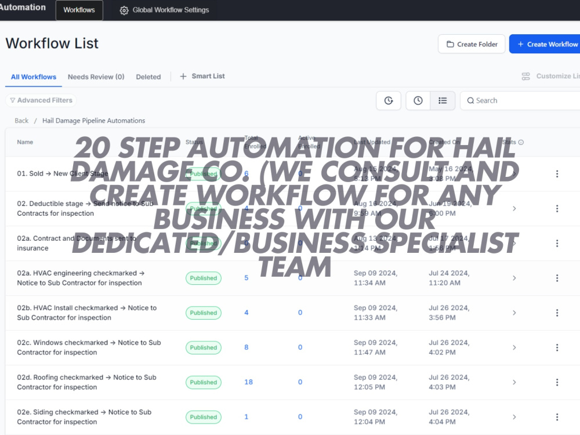Add a new Smart List

click(x=202, y=76)
